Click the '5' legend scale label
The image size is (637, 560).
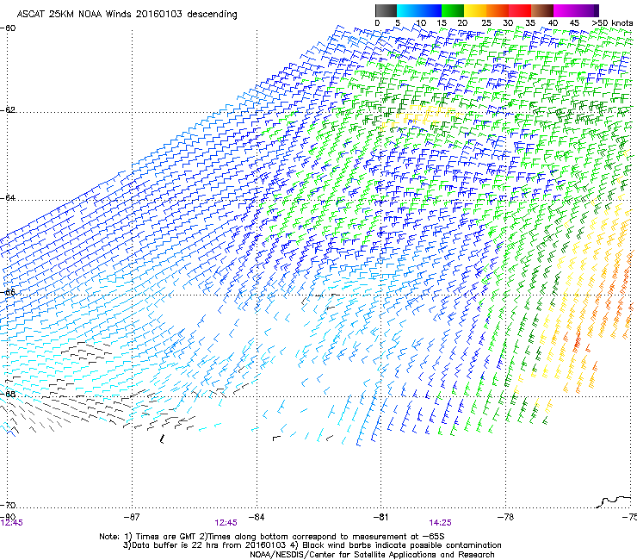(398, 23)
